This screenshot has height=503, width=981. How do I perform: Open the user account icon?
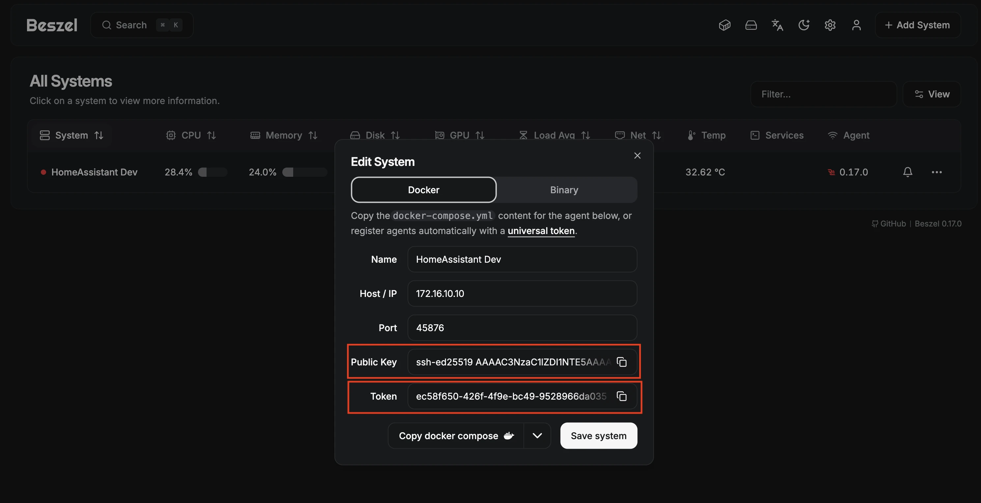pyautogui.click(x=856, y=25)
